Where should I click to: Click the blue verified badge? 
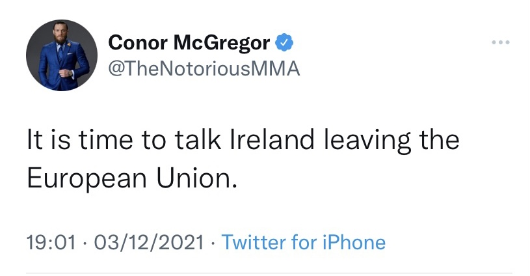284,43
